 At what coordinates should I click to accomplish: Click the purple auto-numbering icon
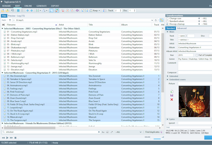(77, 10)
